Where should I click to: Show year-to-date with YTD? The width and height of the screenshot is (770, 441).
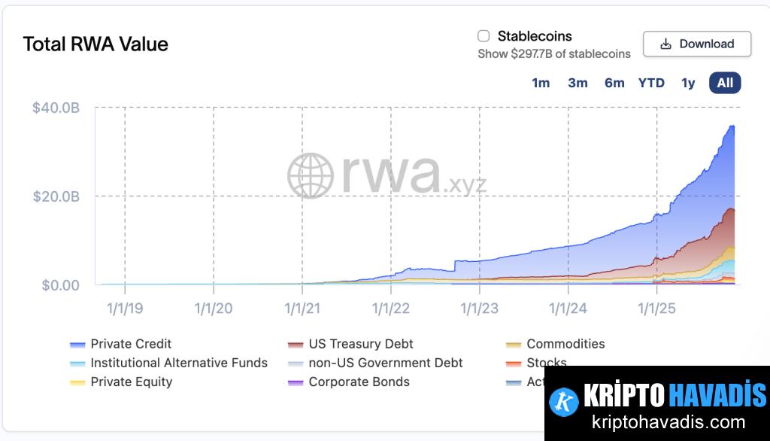point(651,83)
